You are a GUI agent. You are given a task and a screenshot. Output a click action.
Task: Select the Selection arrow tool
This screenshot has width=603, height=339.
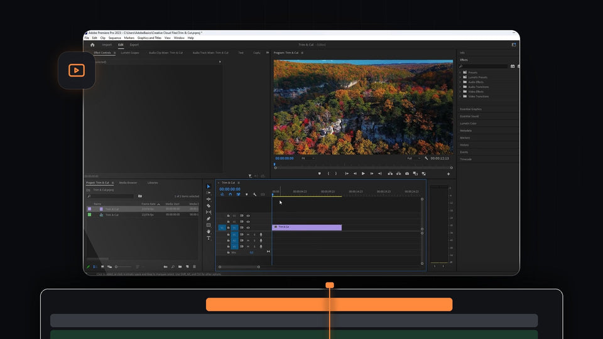209,186
